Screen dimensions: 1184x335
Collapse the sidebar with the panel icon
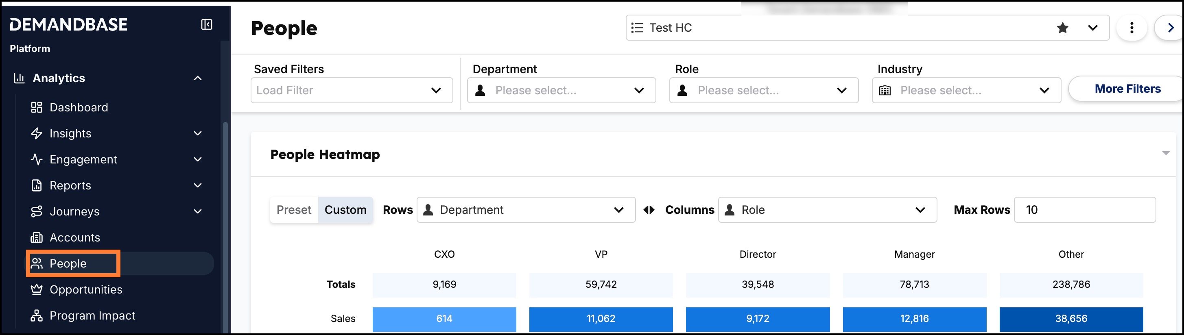pyautogui.click(x=206, y=24)
